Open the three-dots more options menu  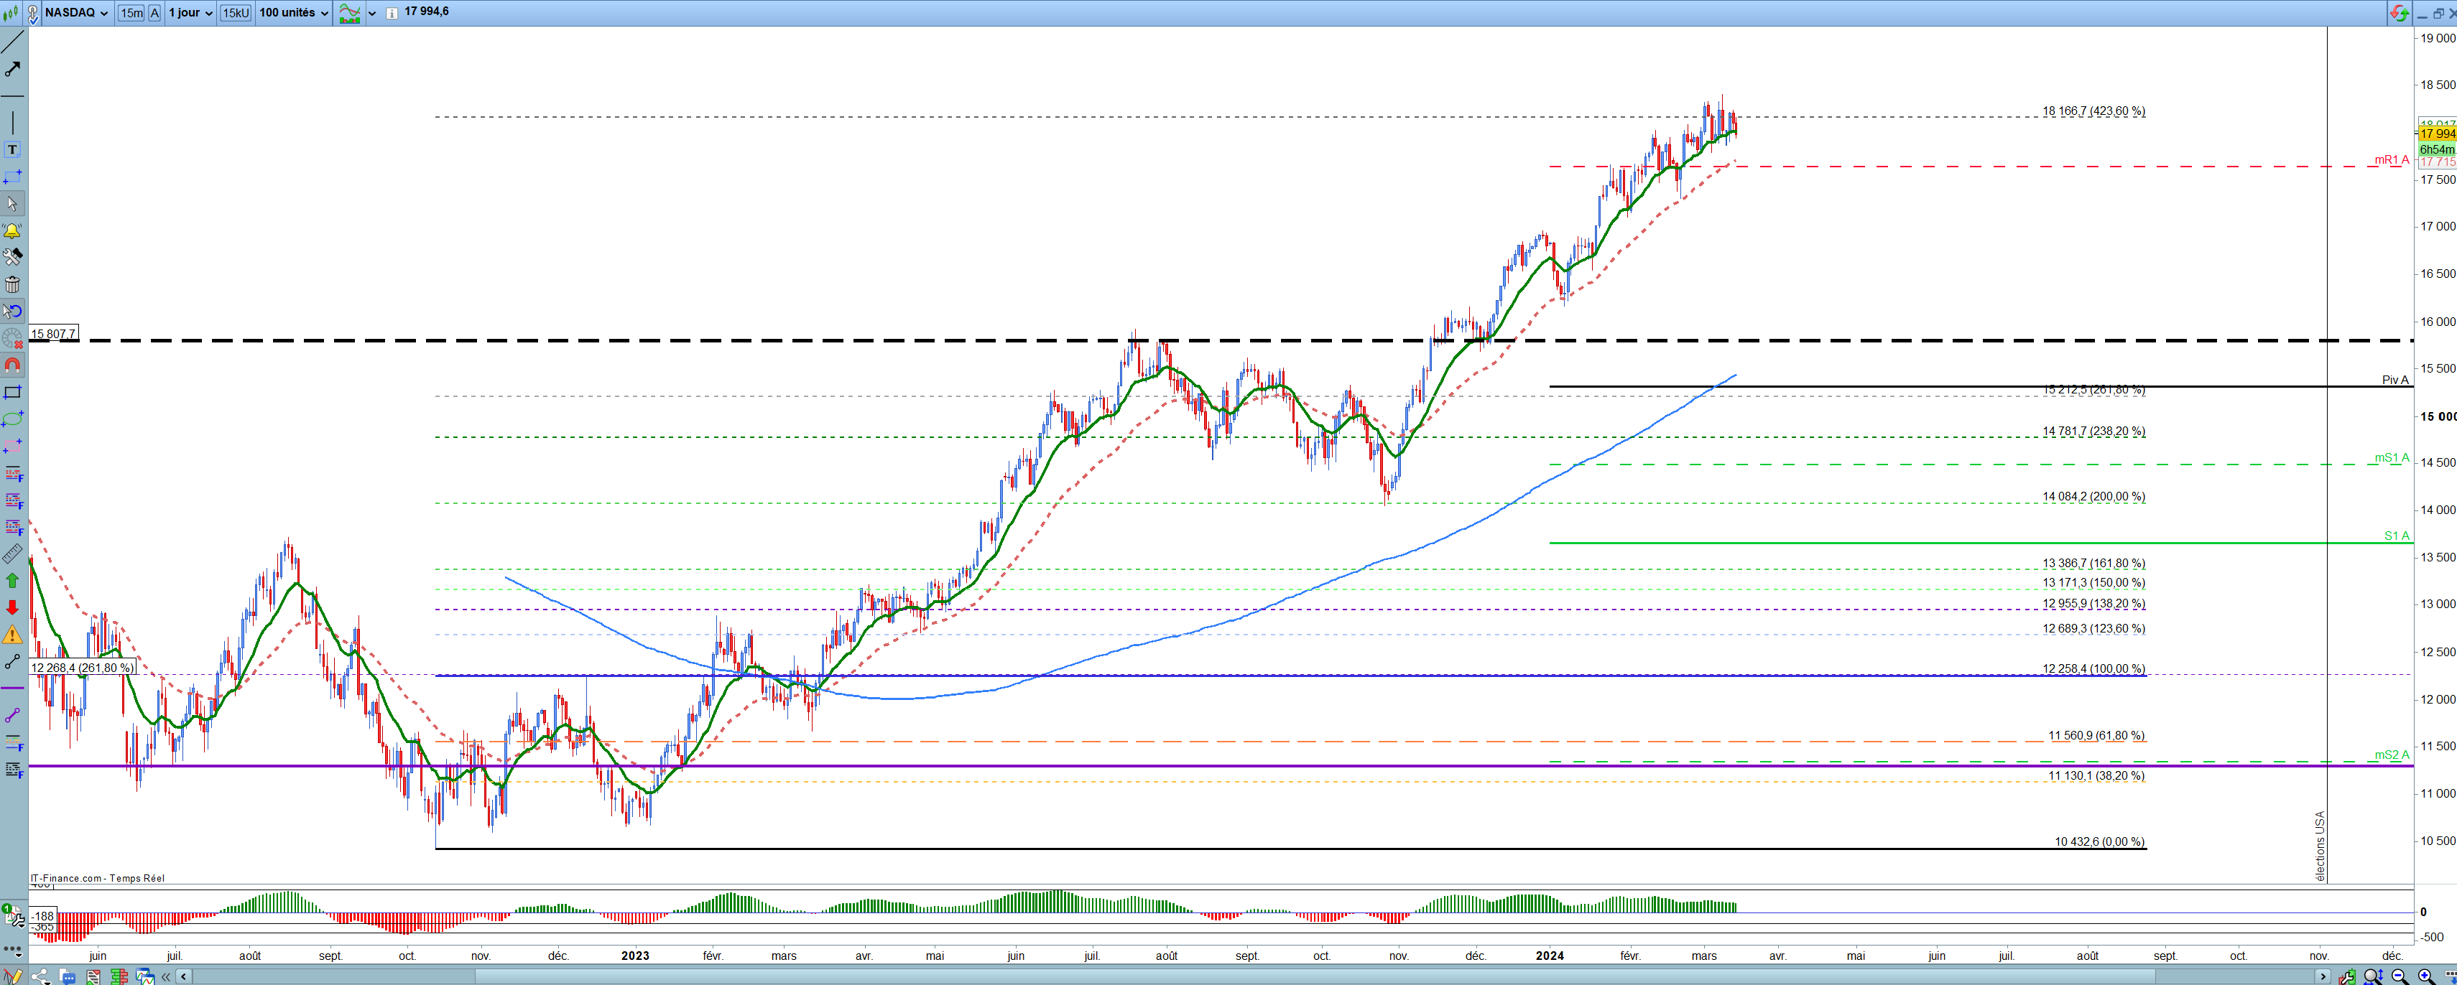[12, 950]
